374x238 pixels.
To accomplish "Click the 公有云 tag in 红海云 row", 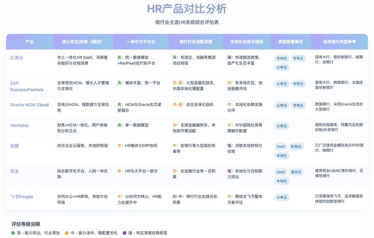I will point(282,67).
